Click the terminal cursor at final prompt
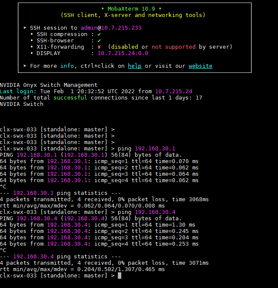 (120, 276)
